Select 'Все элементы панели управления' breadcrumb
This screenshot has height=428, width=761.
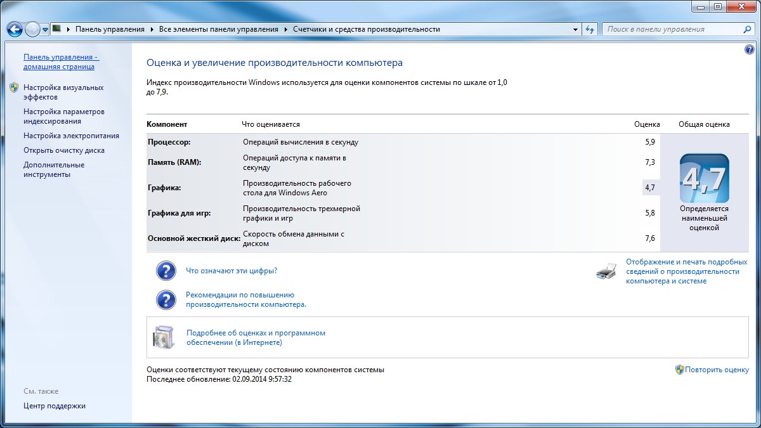[x=219, y=29]
